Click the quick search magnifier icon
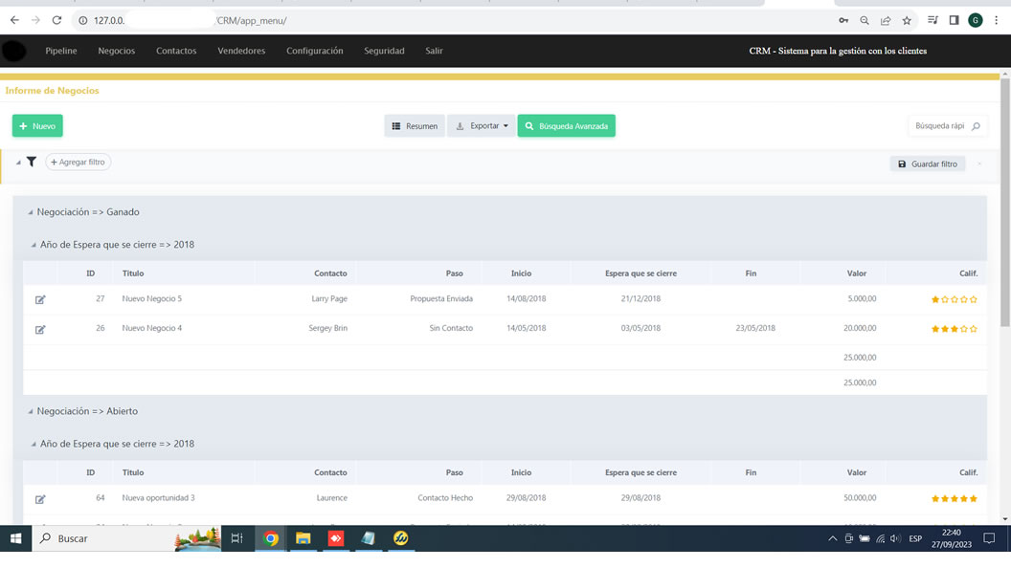 point(976,126)
